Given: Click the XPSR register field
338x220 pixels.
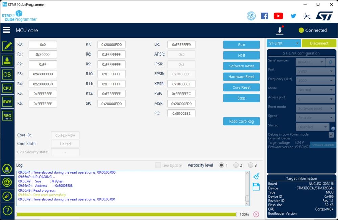Looking at the screenshot, I should [181, 84].
